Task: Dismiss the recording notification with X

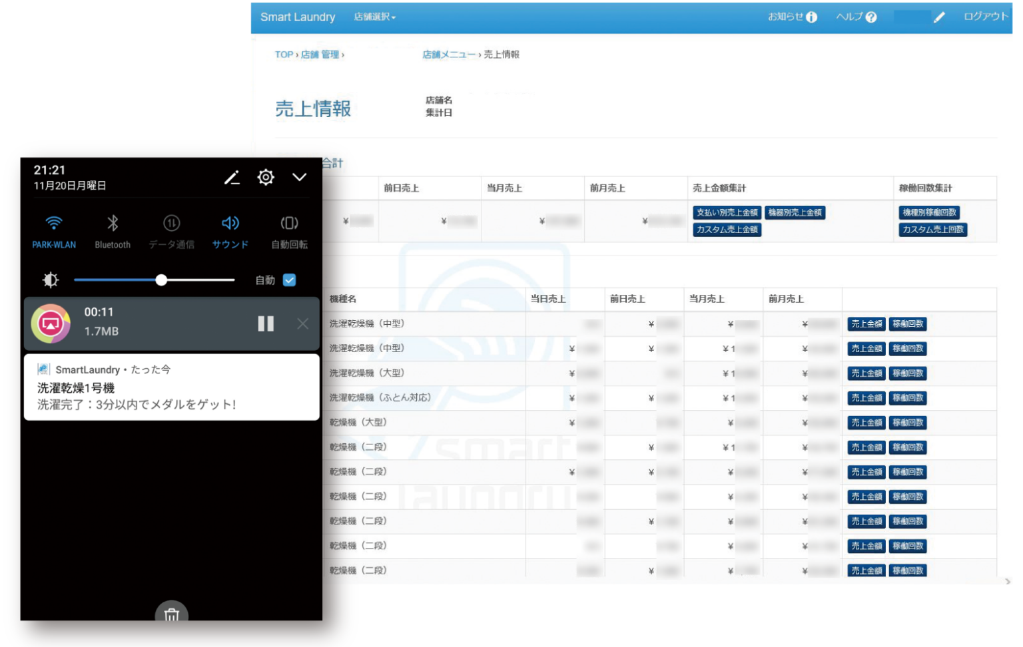Action: tap(302, 323)
